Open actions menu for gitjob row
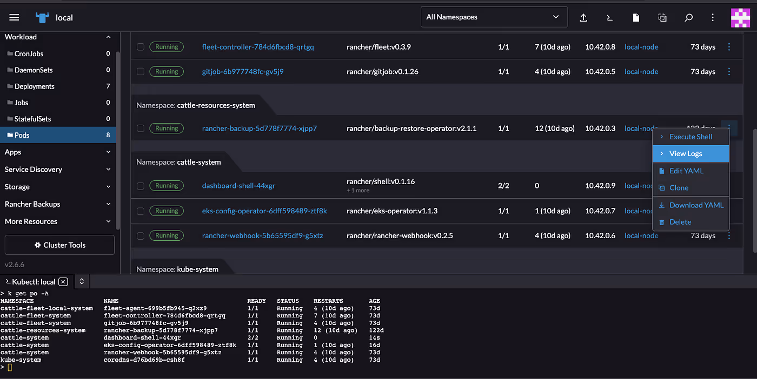Image resolution: width=757 pixels, height=379 pixels. [729, 71]
